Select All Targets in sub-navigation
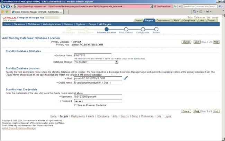This screenshot has height=141, width=225. click(x=105, y=24)
